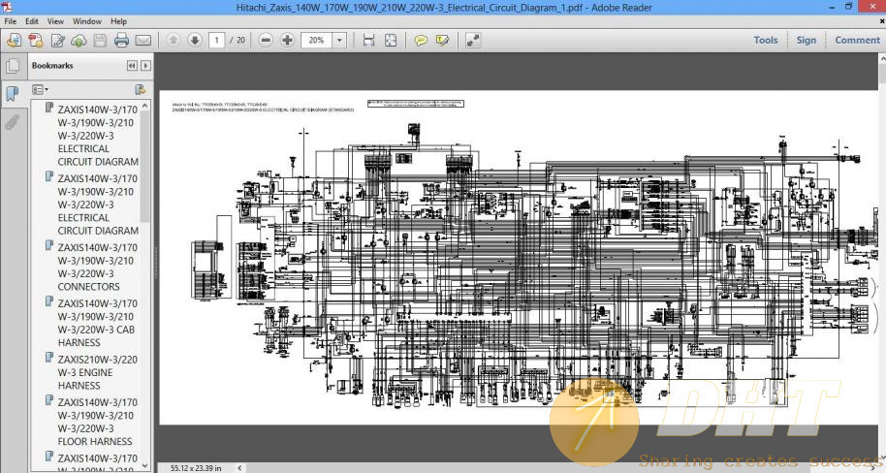Open the Comment pane
Image resolution: width=886 pixels, height=473 pixels.
(857, 40)
